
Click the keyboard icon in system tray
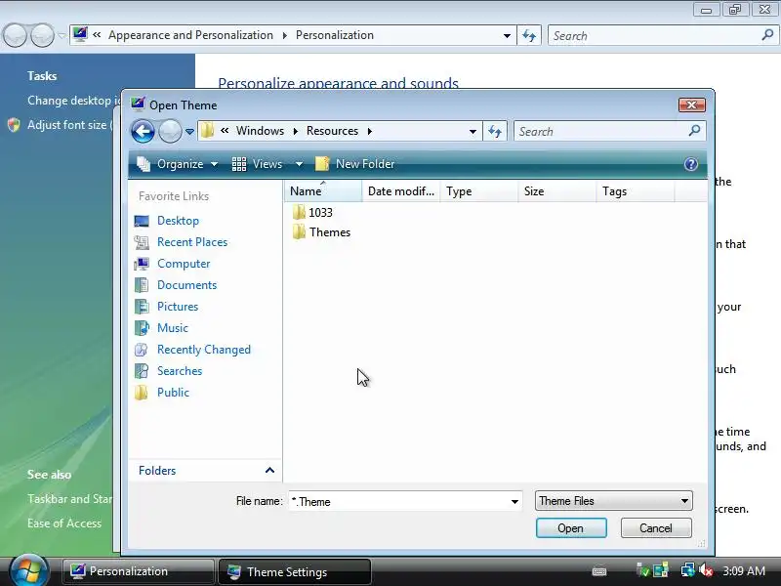click(x=599, y=571)
